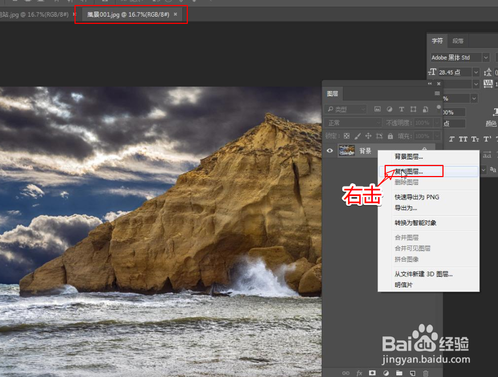Create a new layer group folder
Screen dimensions: 498x377
[x=399, y=373]
